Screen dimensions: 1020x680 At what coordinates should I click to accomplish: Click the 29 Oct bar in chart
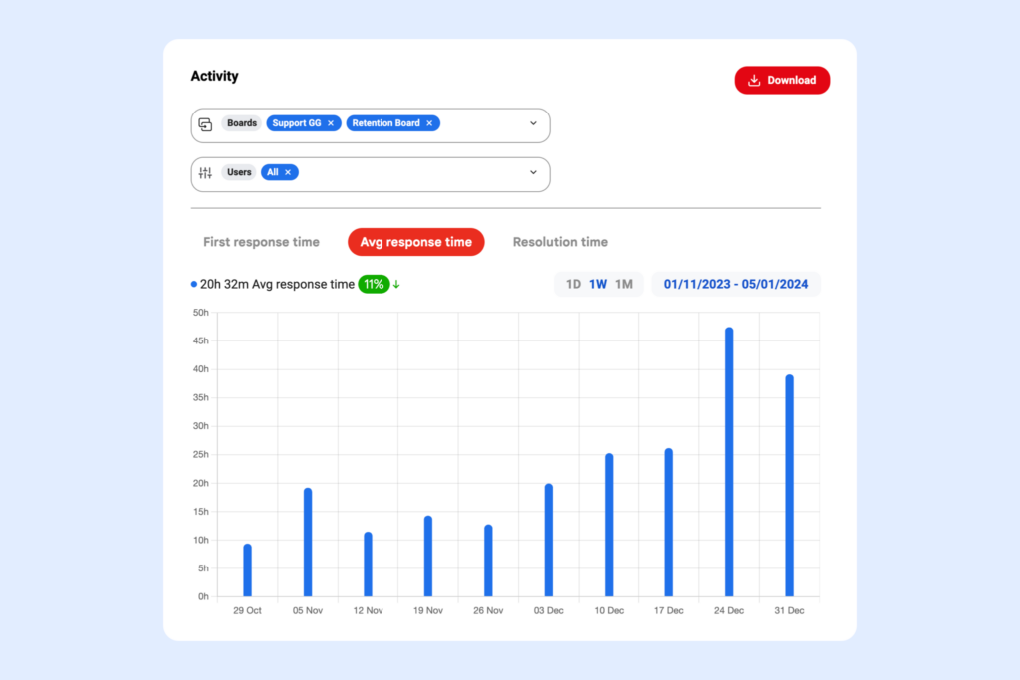tap(247, 570)
